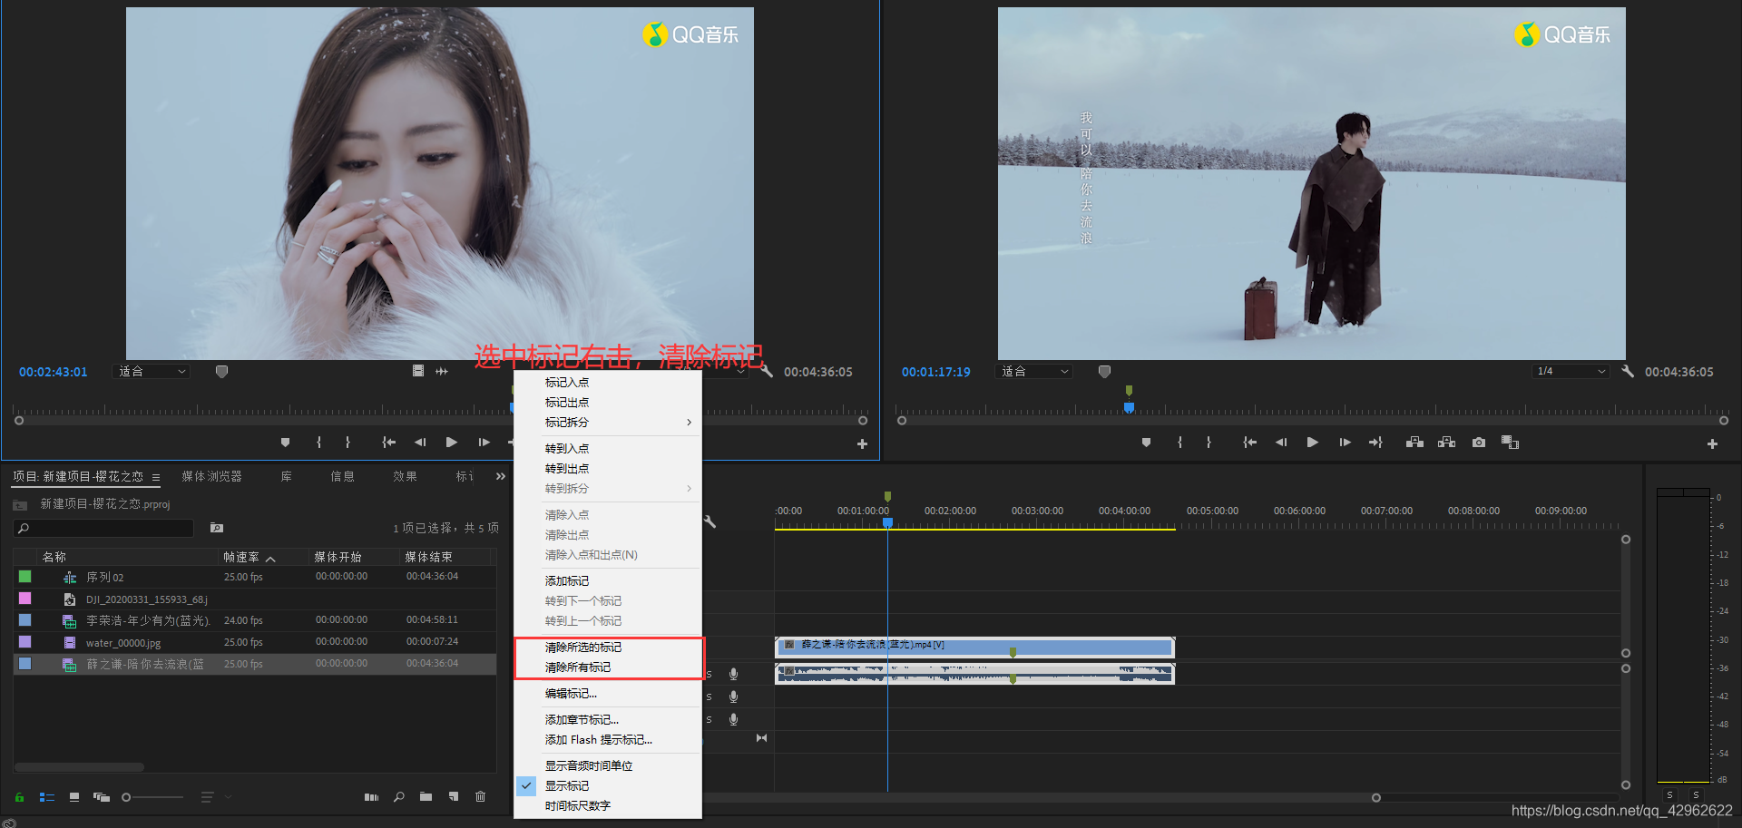Switch Project panel to freeform view

[x=102, y=797]
